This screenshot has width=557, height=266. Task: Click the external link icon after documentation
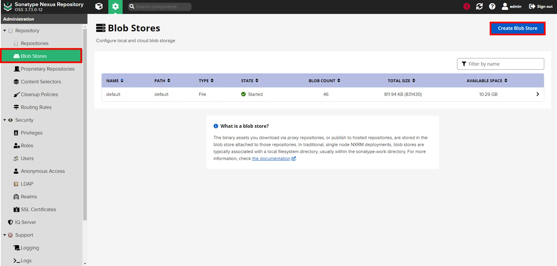(x=294, y=158)
